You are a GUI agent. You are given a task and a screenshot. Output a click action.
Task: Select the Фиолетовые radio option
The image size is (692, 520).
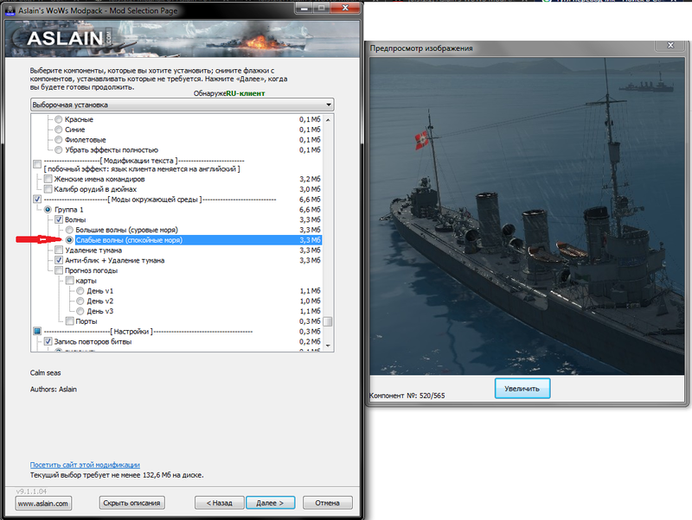click(59, 139)
